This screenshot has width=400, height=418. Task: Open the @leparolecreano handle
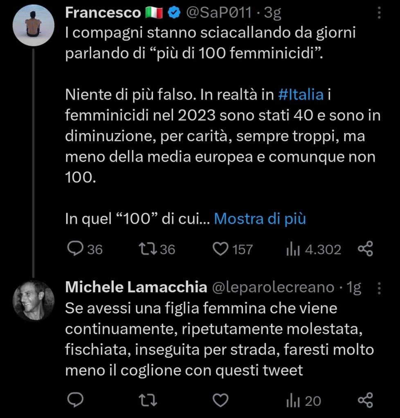[273, 288]
